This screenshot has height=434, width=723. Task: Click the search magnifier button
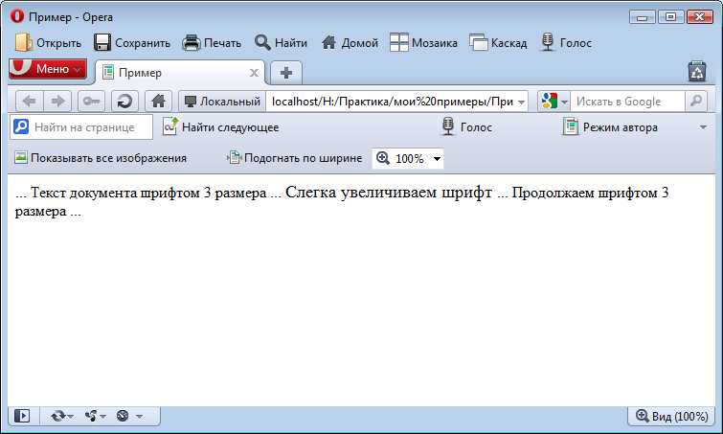(696, 101)
